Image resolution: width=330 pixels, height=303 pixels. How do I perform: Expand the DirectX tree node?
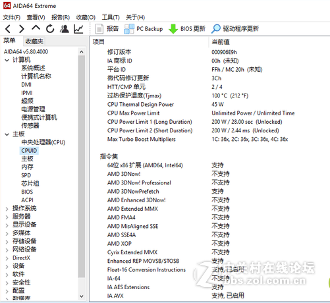[7, 258]
